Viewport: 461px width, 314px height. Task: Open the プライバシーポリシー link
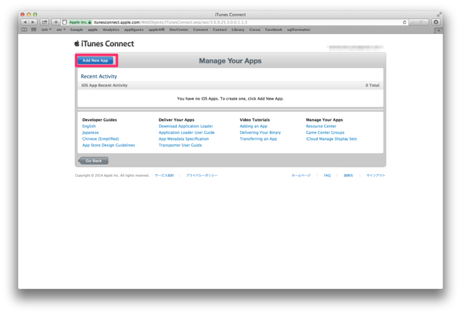(x=202, y=175)
